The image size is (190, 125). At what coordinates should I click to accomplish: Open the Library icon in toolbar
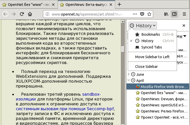pos(166,14)
